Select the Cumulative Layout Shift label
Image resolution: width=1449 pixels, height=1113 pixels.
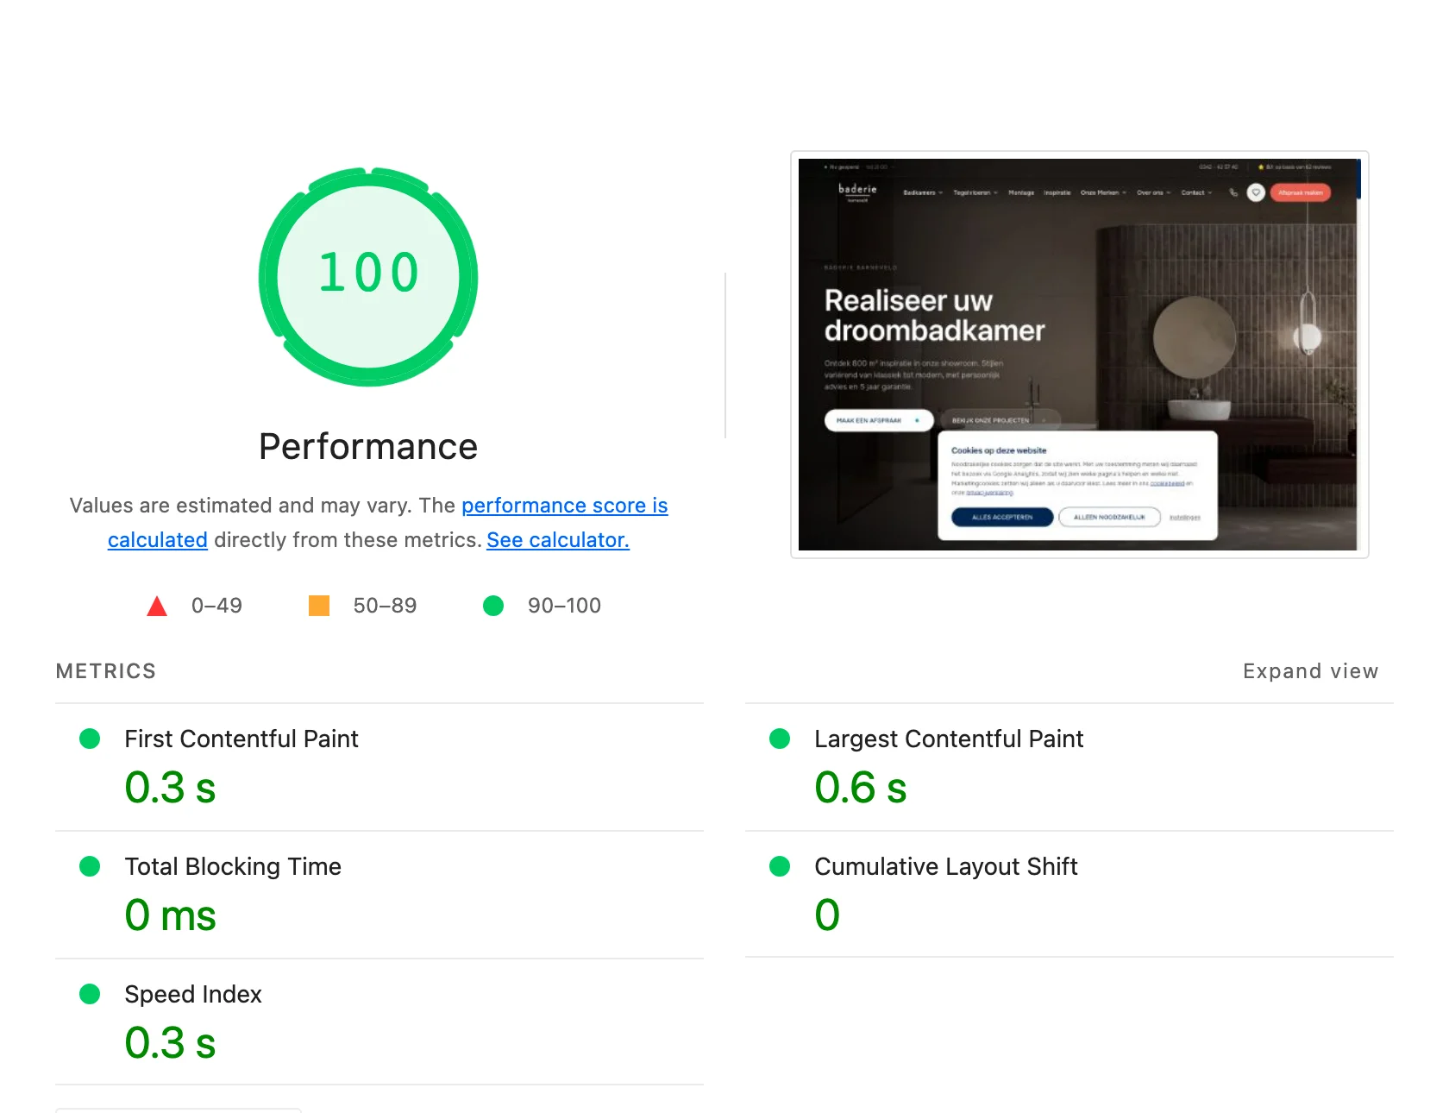pos(946,867)
